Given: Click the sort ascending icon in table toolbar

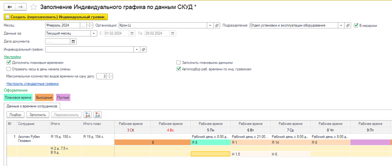Looking at the screenshot, I should point(88,115).
